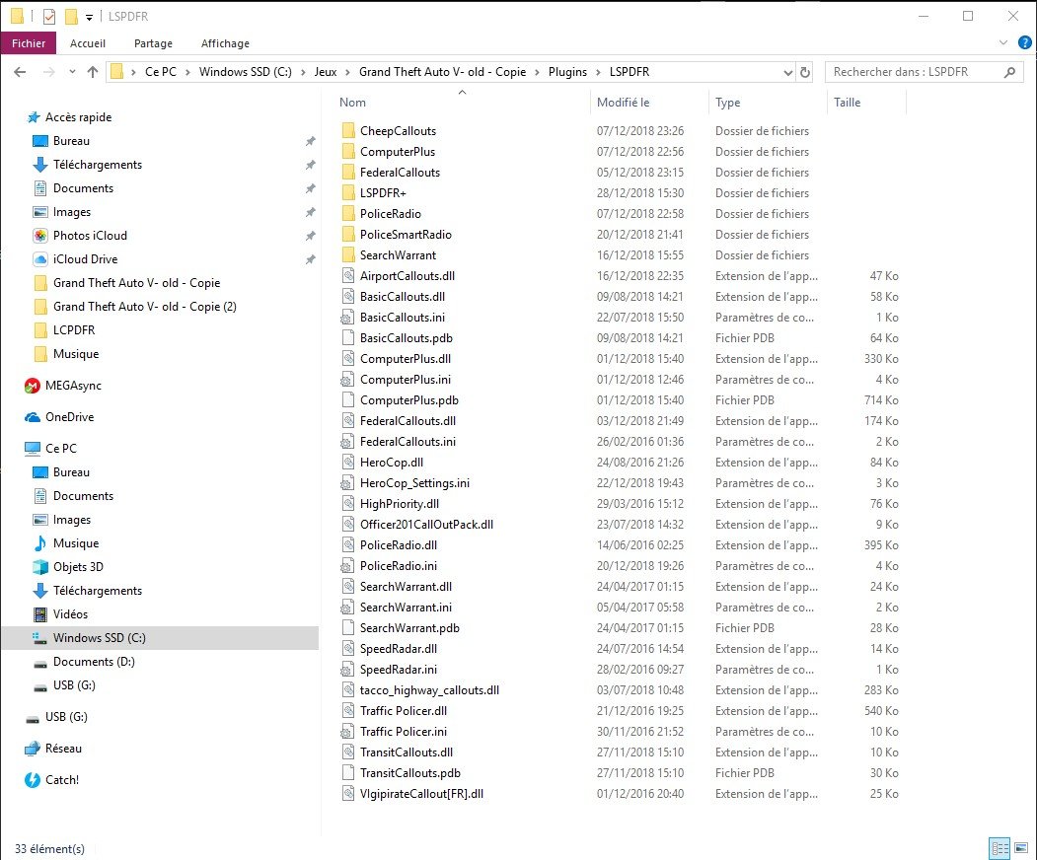Select tacco_highway_callouts.dll file

coord(429,690)
